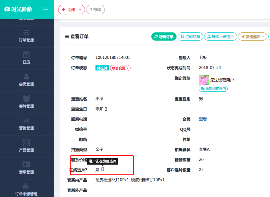Open the 查看 member link
Viewport: 270px width, 197px height.
point(203,119)
